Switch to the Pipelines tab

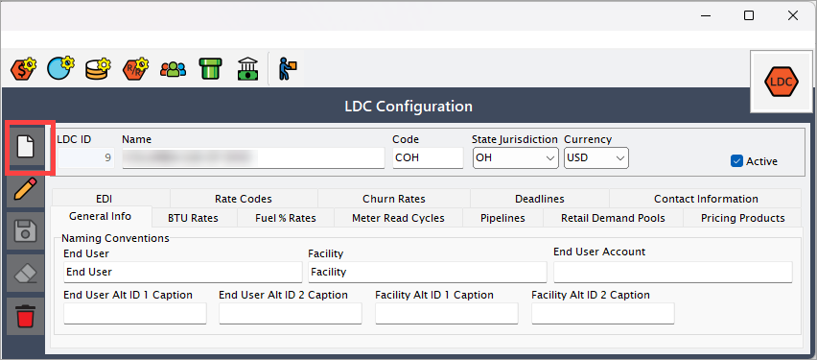click(502, 218)
